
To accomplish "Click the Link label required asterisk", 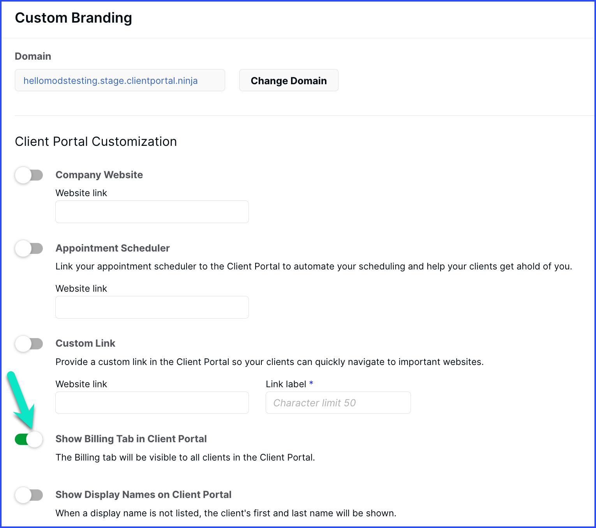I will (x=311, y=383).
